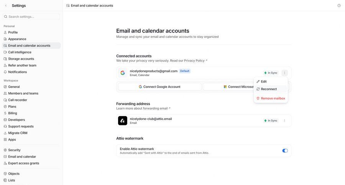This screenshot has width=345, height=185.
Task: Click the back arrow next to Settings
Action: tap(6, 6)
